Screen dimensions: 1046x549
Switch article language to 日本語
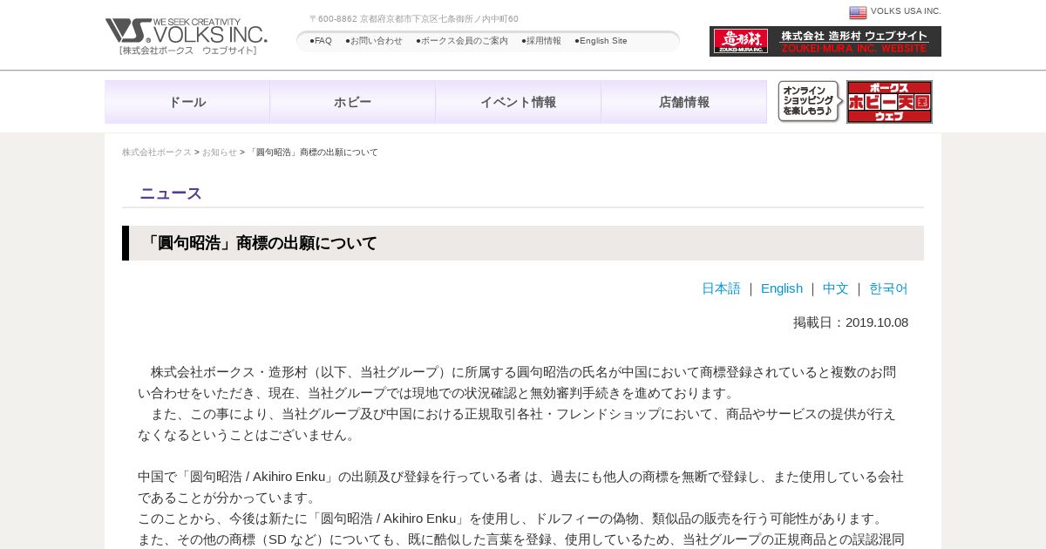tap(721, 288)
